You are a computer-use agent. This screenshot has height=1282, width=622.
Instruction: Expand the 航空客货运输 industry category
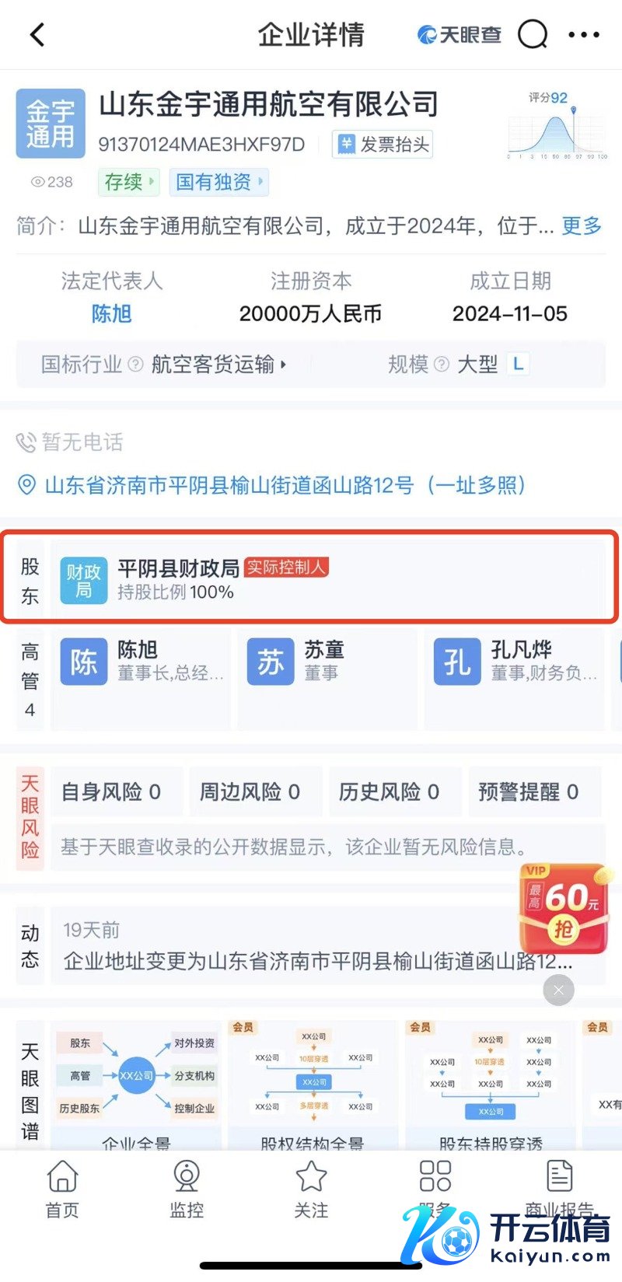[x=218, y=364]
